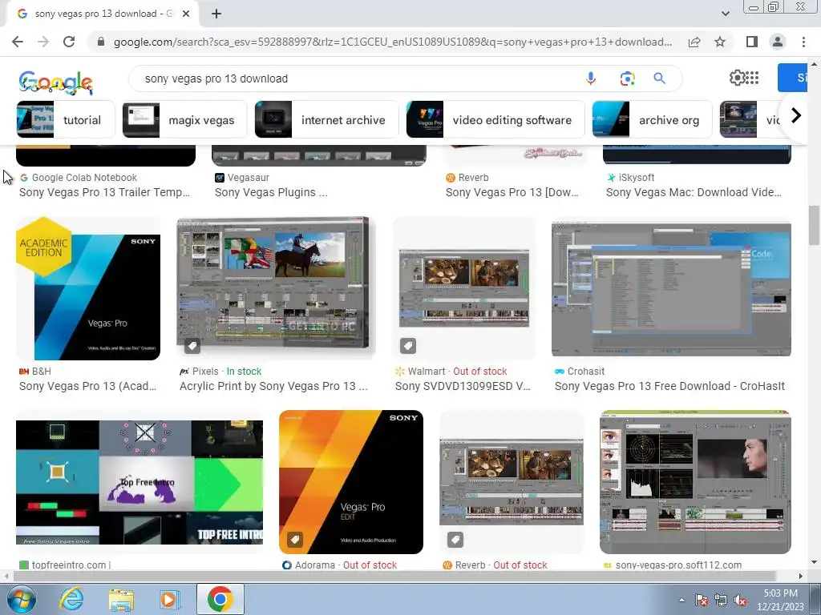Open the B&H Academic Edition box thumbnail
This screenshot has width=821, height=615.
tap(88, 288)
